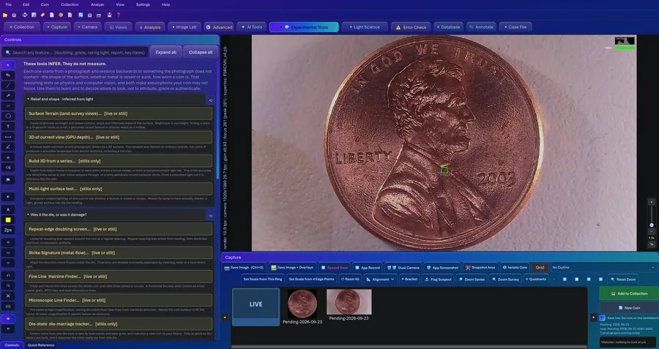This screenshot has width=659, height=349.
Task: Select the flag marker tool
Action: [8, 180]
